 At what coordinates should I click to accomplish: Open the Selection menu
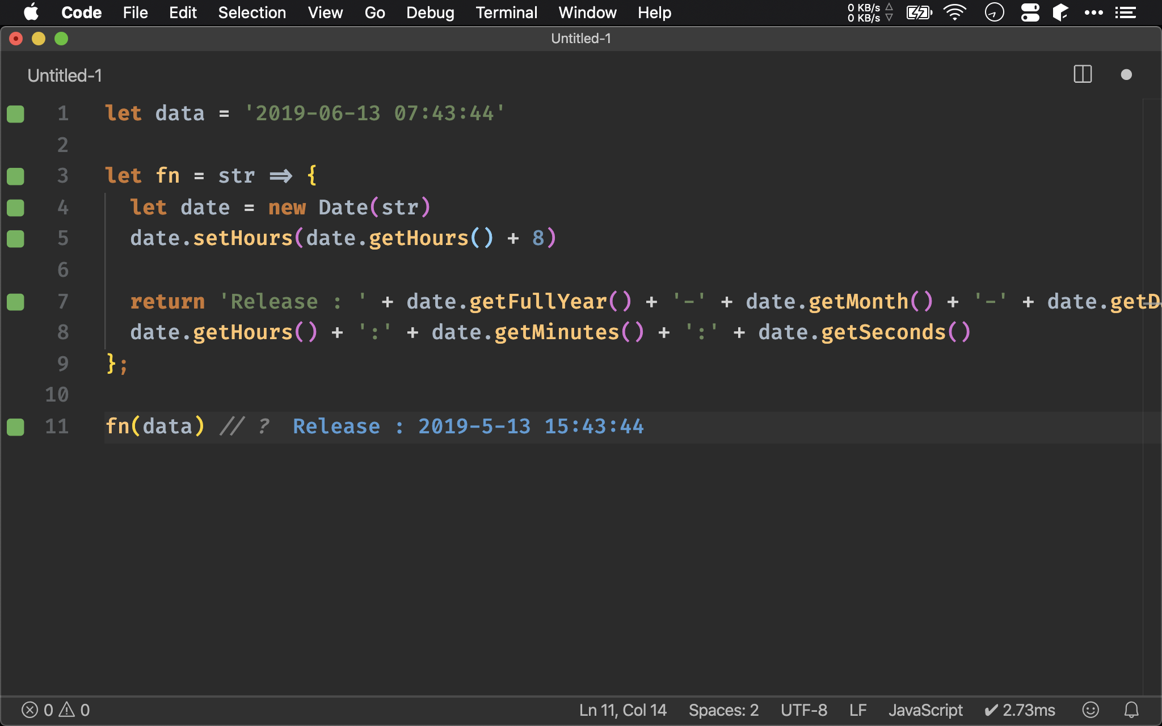point(252,12)
